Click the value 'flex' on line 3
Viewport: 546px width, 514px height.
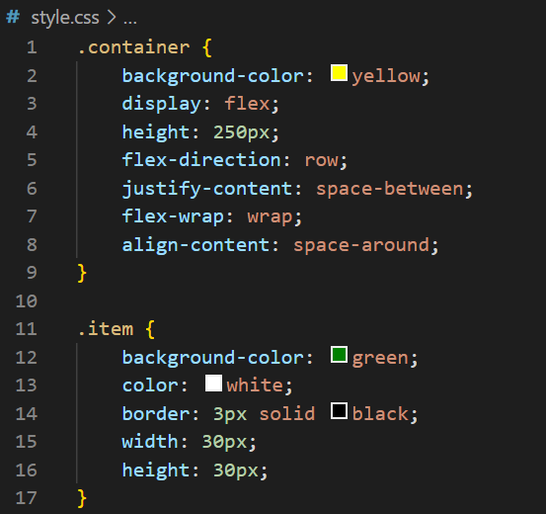(x=247, y=104)
